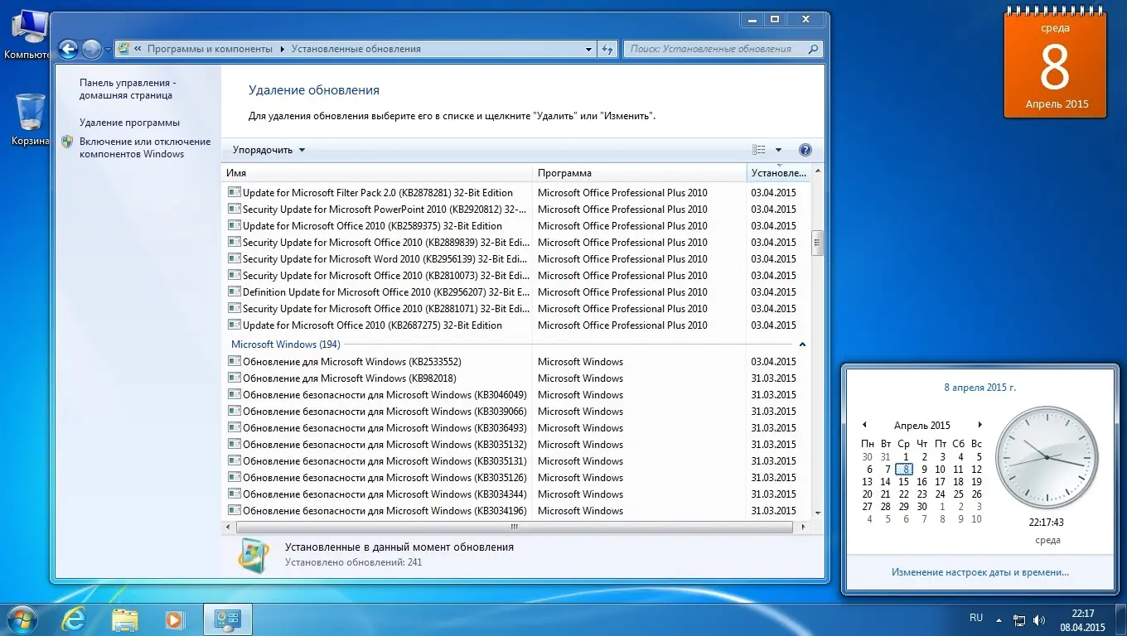Click the Изменение настроек даты и времени link

pyautogui.click(x=980, y=571)
